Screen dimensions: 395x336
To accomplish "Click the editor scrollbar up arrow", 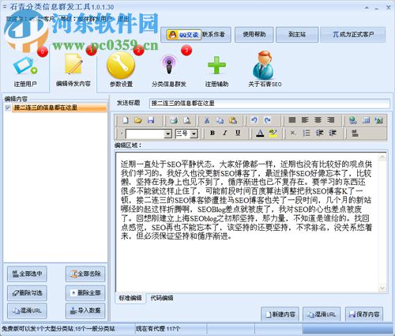I will (382, 157).
